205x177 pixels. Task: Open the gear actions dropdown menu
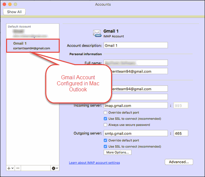click(55, 168)
